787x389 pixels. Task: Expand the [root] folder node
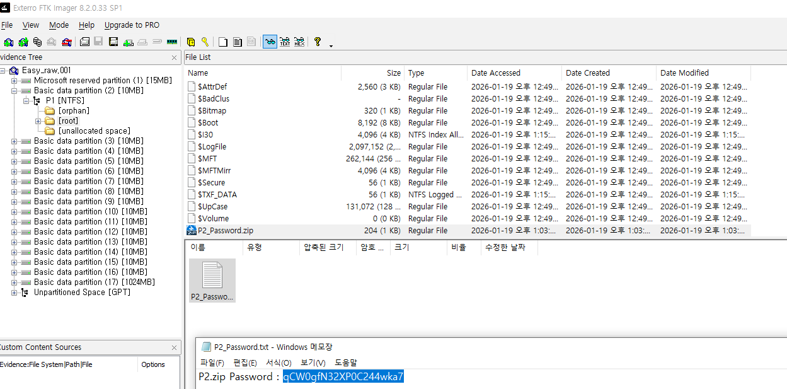(38, 121)
